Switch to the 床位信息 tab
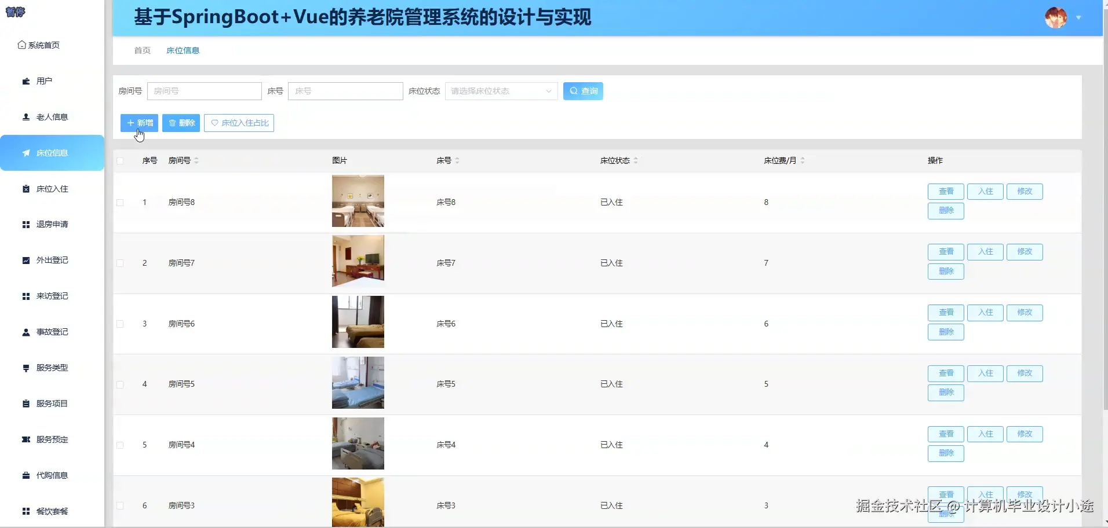Image resolution: width=1108 pixels, height=528 pixels. (182, 50)
